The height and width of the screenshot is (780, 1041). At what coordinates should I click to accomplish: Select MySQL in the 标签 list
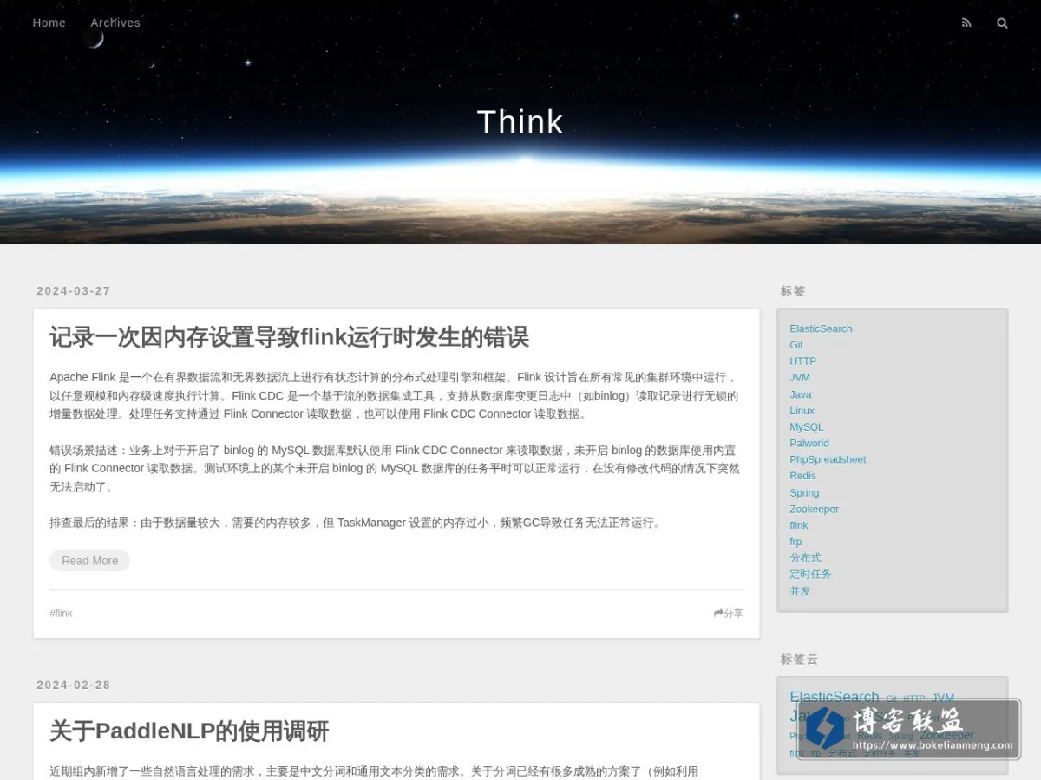point(807,426)
